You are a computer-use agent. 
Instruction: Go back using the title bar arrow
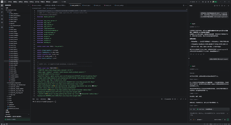point(197,2)
